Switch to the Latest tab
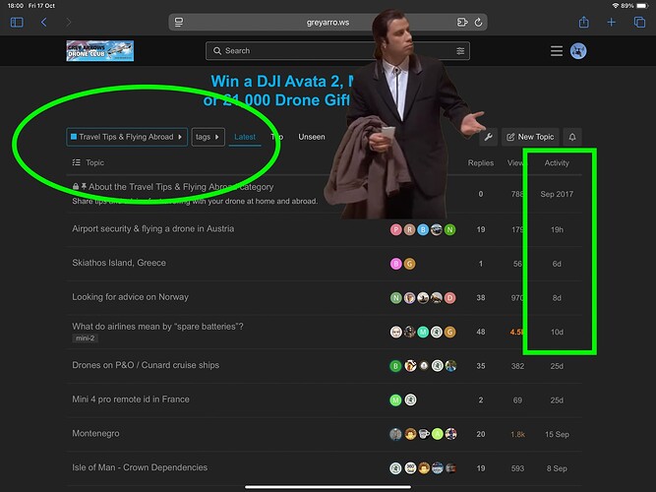This screenshot has height=492, width=656. [245, 137]
